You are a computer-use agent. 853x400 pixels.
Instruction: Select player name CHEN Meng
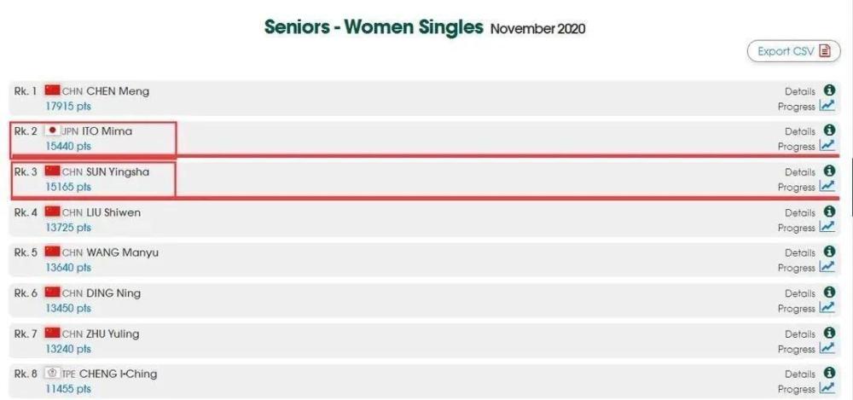[x=118, y=91]
